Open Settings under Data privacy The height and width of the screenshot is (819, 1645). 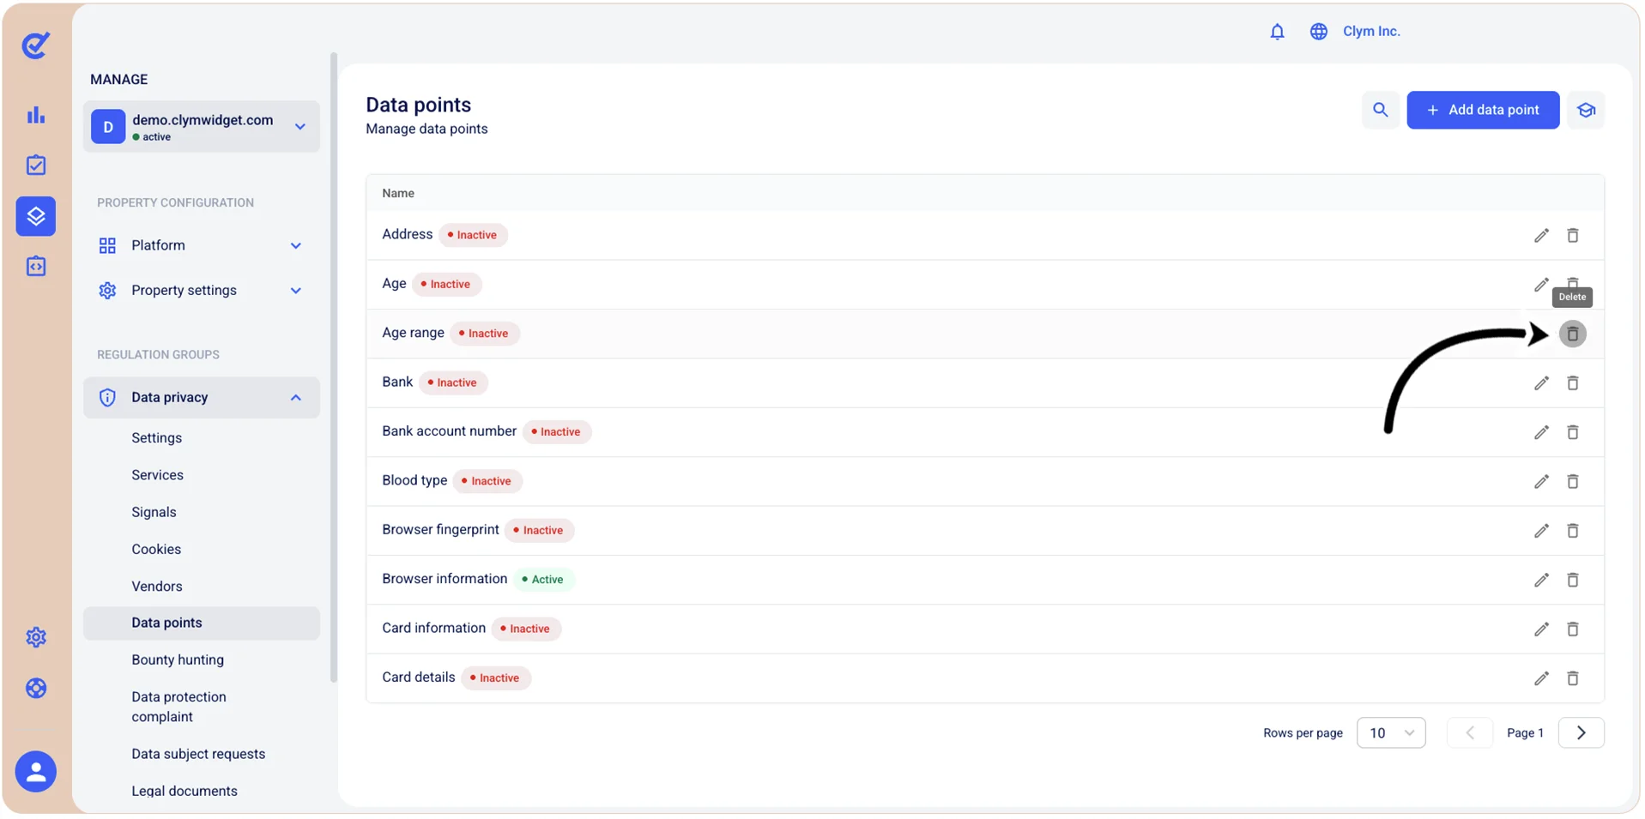[x=156, y=438]
